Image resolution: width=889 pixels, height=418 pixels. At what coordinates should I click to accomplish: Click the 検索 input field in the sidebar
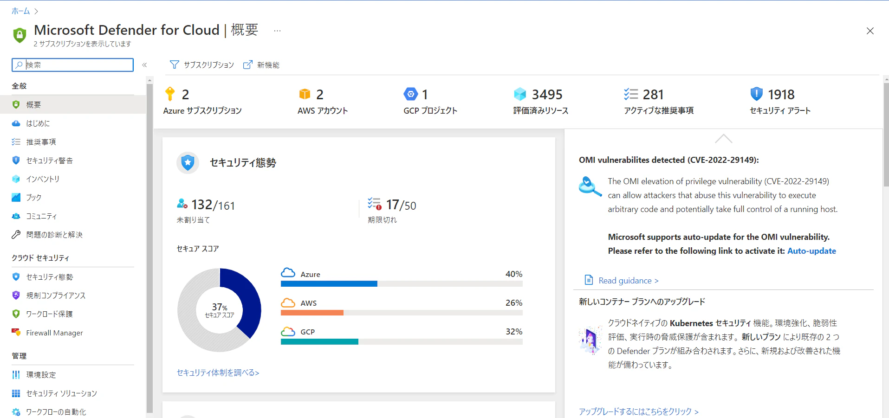tap(72, 65)
